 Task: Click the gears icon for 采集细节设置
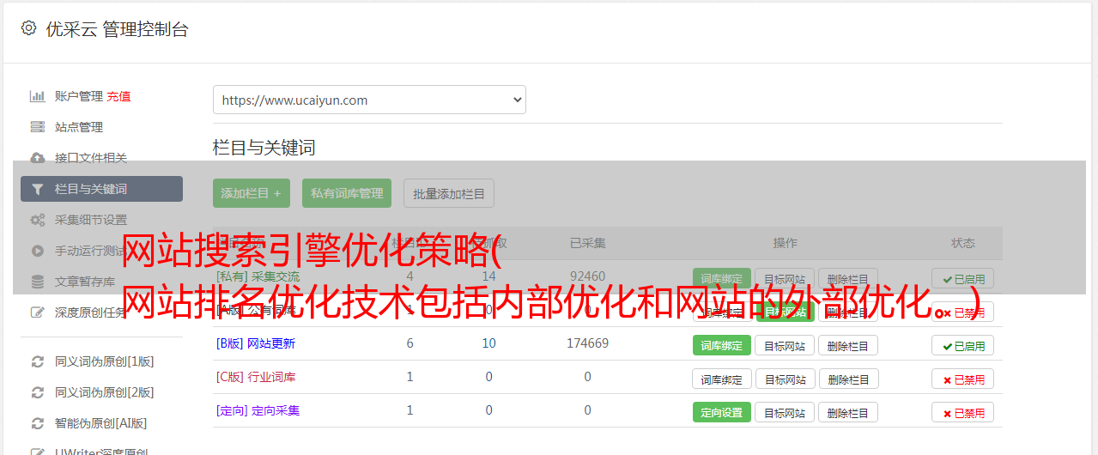point(38,220)
